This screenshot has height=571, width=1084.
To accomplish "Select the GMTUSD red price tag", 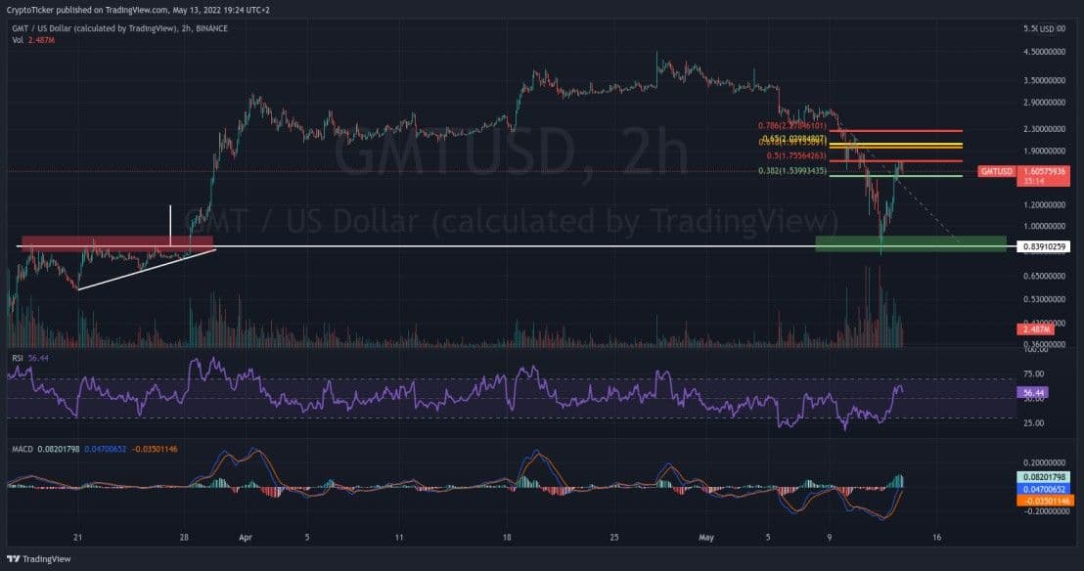I will click(x=998, y=171).
